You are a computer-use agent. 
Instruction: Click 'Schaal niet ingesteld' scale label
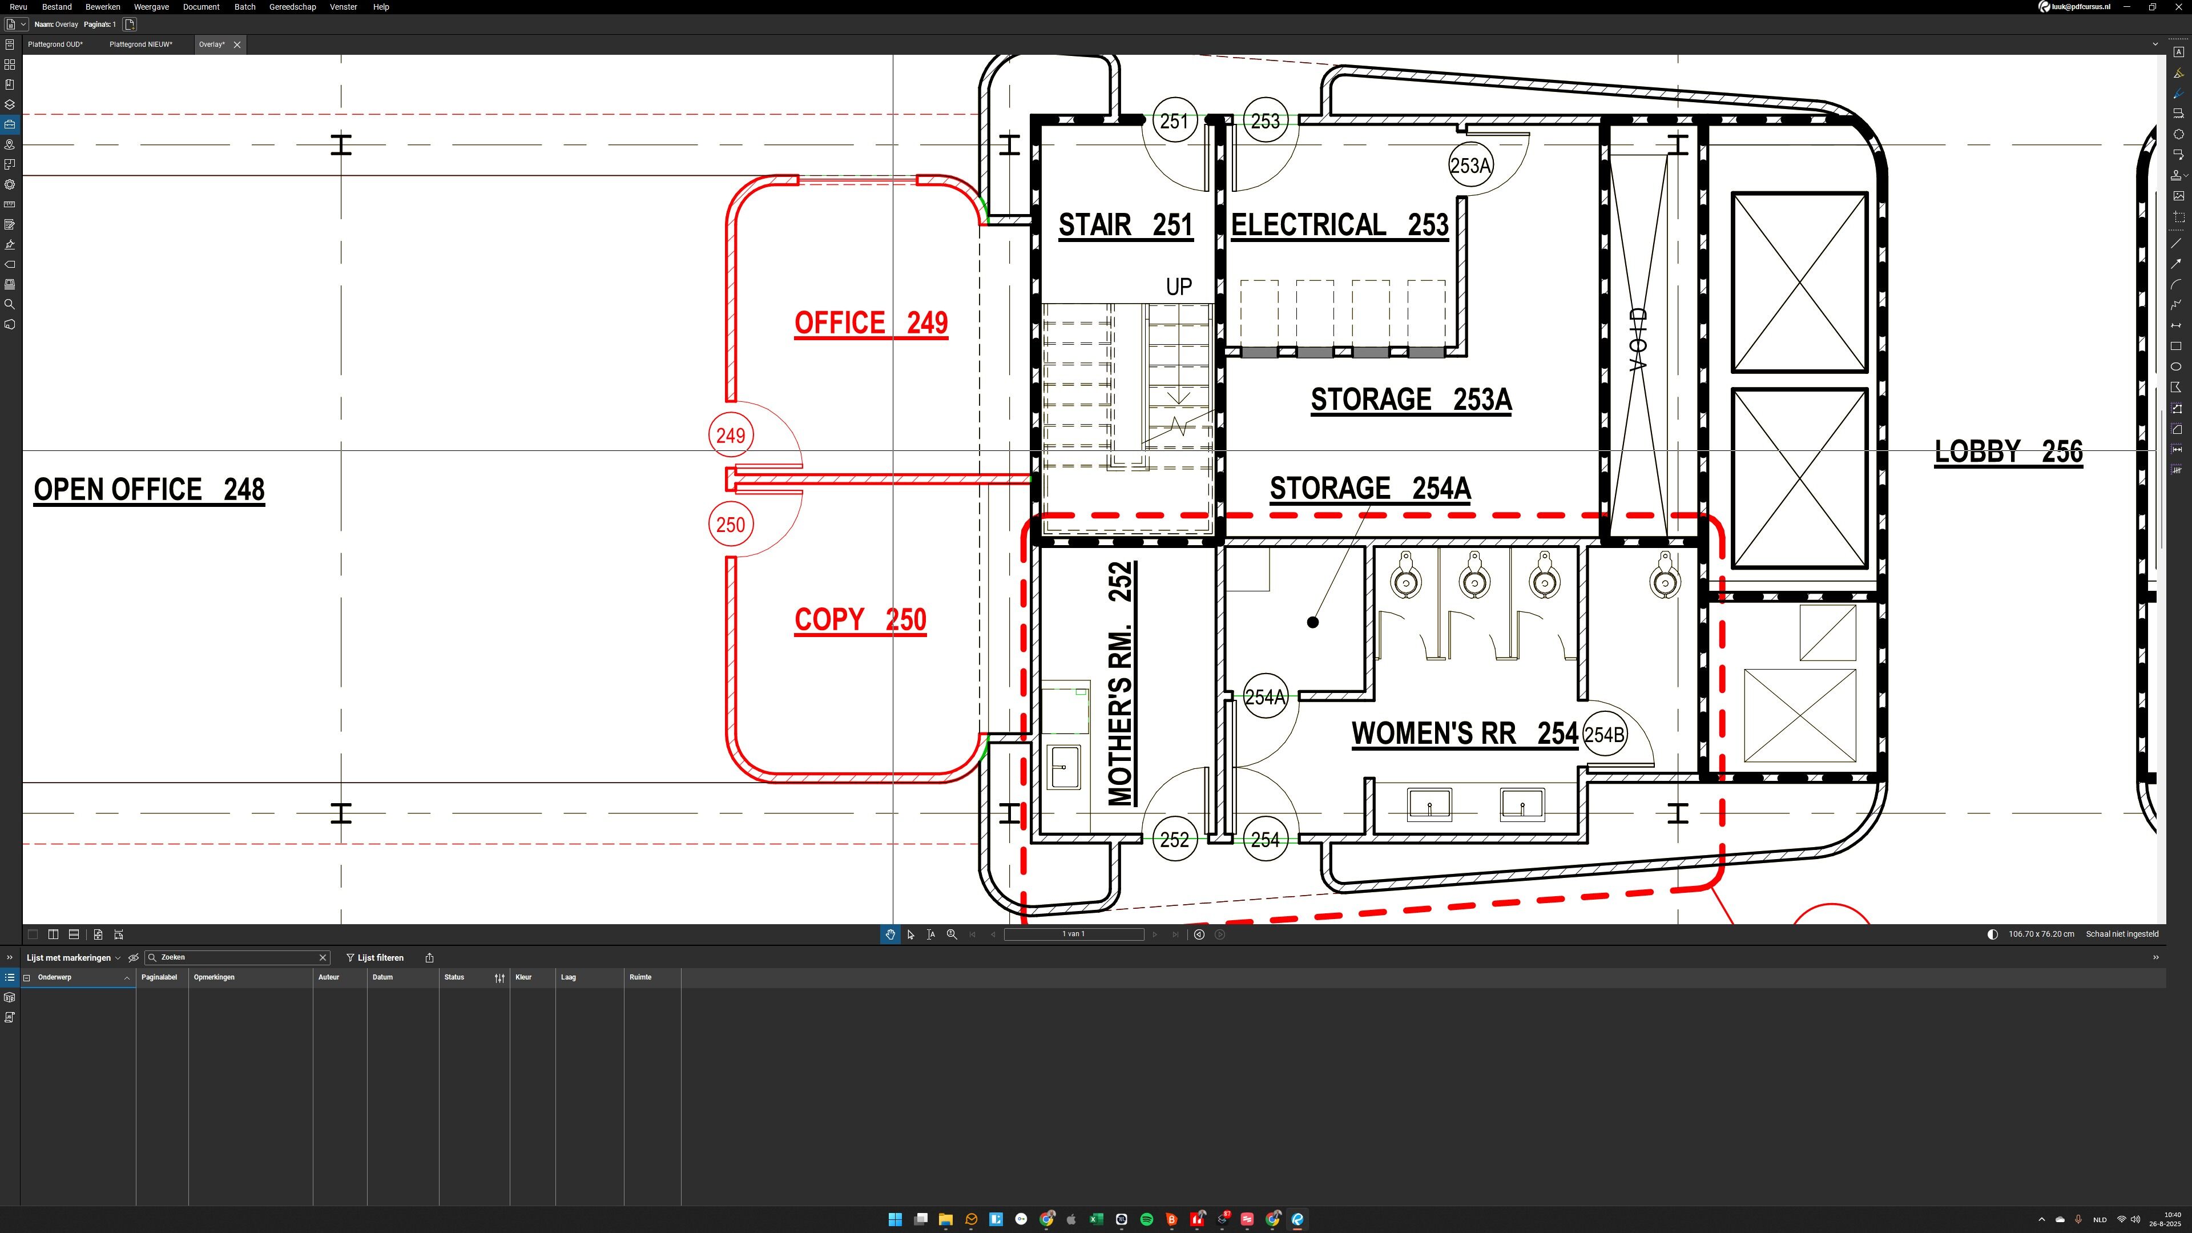click(x=2121, y=934)
